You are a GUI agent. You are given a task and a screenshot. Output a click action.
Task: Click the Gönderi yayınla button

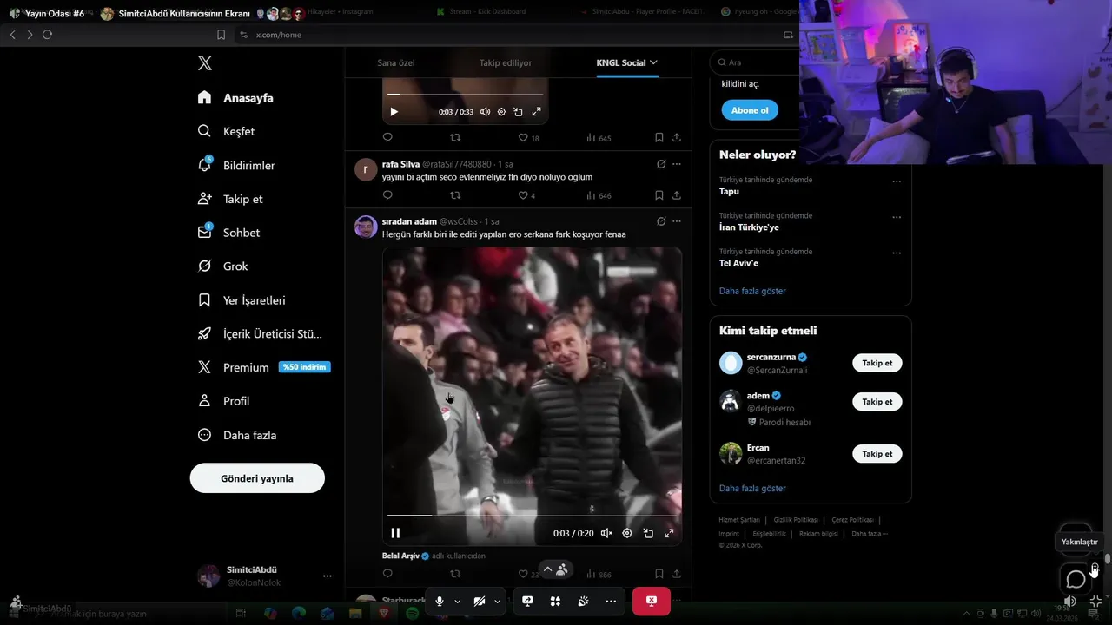pos(257,478)
